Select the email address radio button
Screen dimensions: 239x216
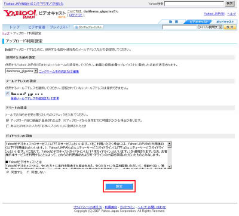[x=8, y=94]
